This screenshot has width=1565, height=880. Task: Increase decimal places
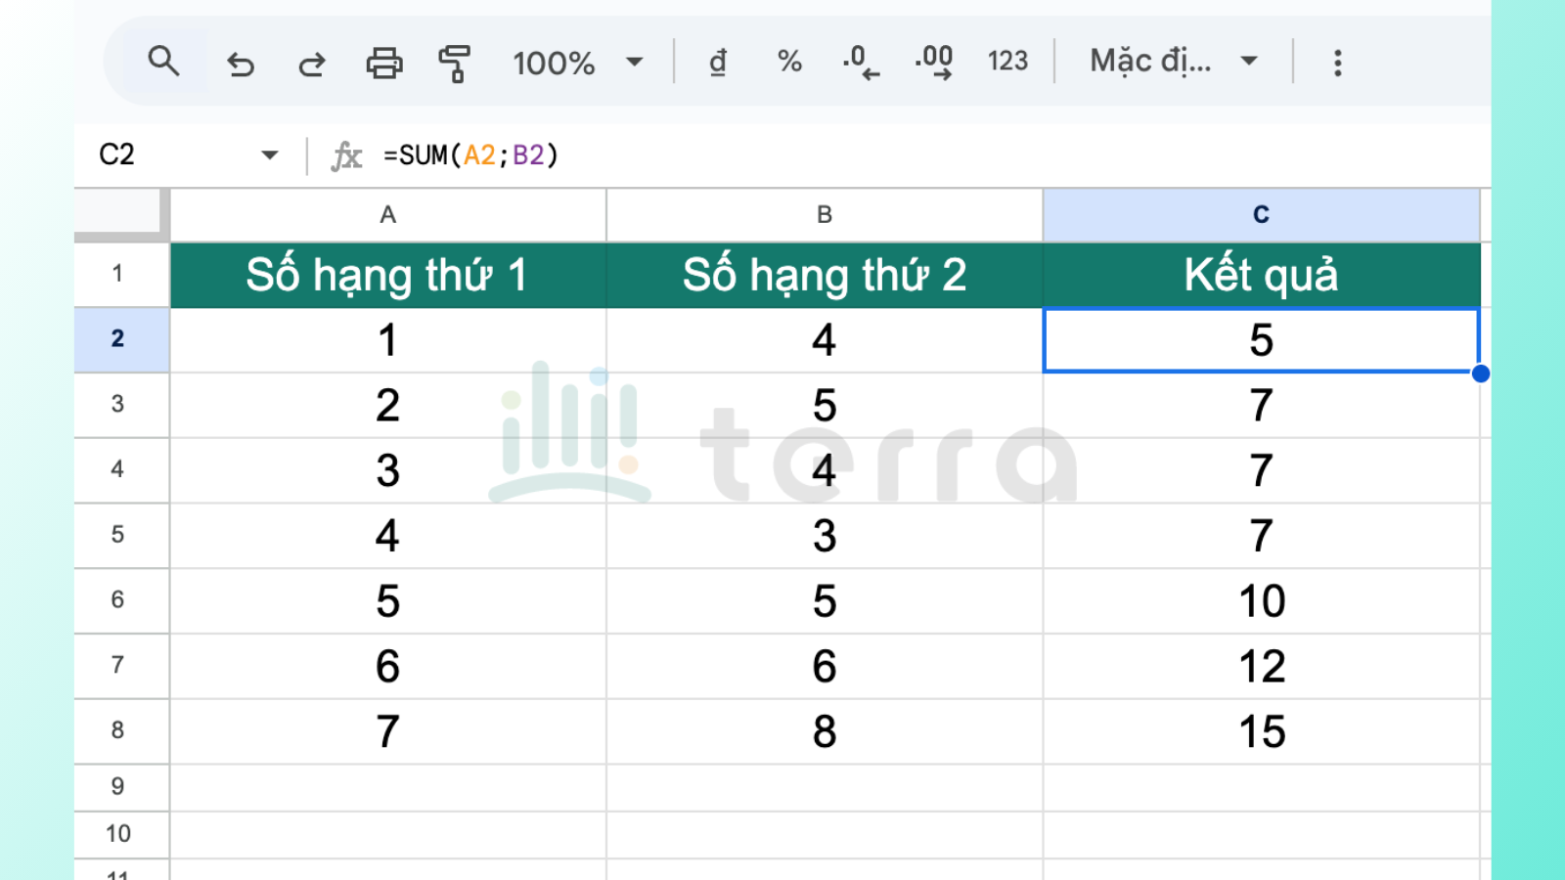tap(934, 62)
